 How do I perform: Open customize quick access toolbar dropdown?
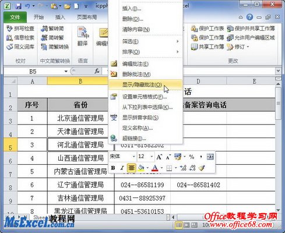86,6
